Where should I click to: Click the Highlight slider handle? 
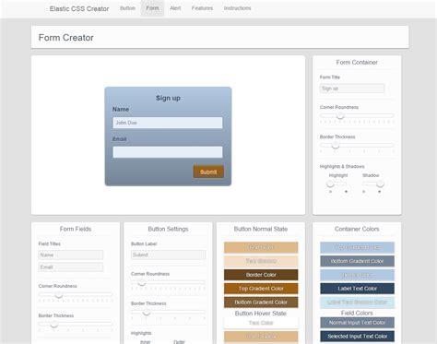click(x=330, y=184)
